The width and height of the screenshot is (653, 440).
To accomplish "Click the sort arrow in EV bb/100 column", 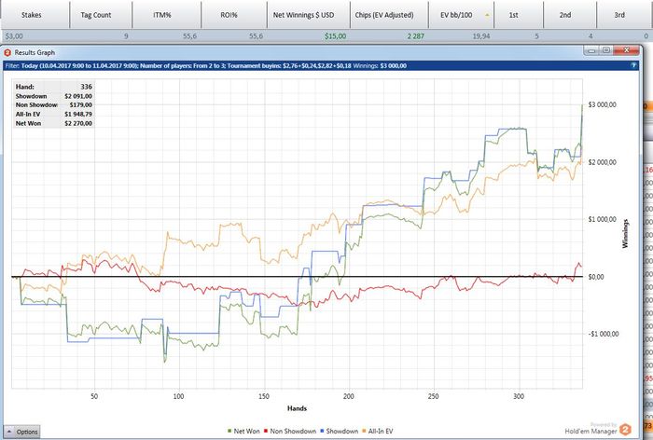I will coord(487,15).
